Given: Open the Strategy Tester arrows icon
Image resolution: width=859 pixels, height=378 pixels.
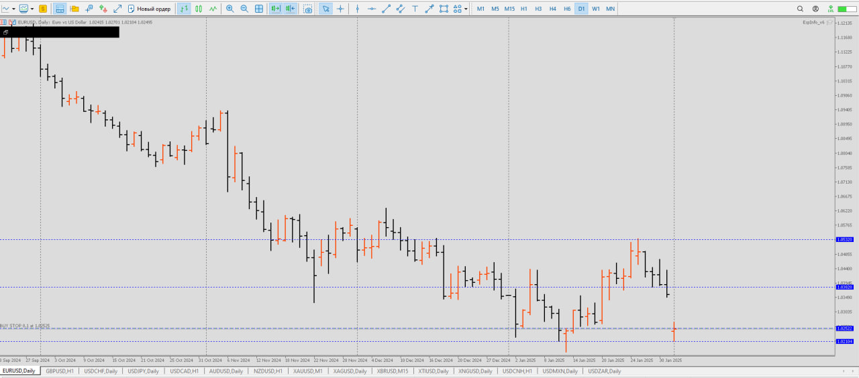Looking at the screenshot, I should coord(103,9).
